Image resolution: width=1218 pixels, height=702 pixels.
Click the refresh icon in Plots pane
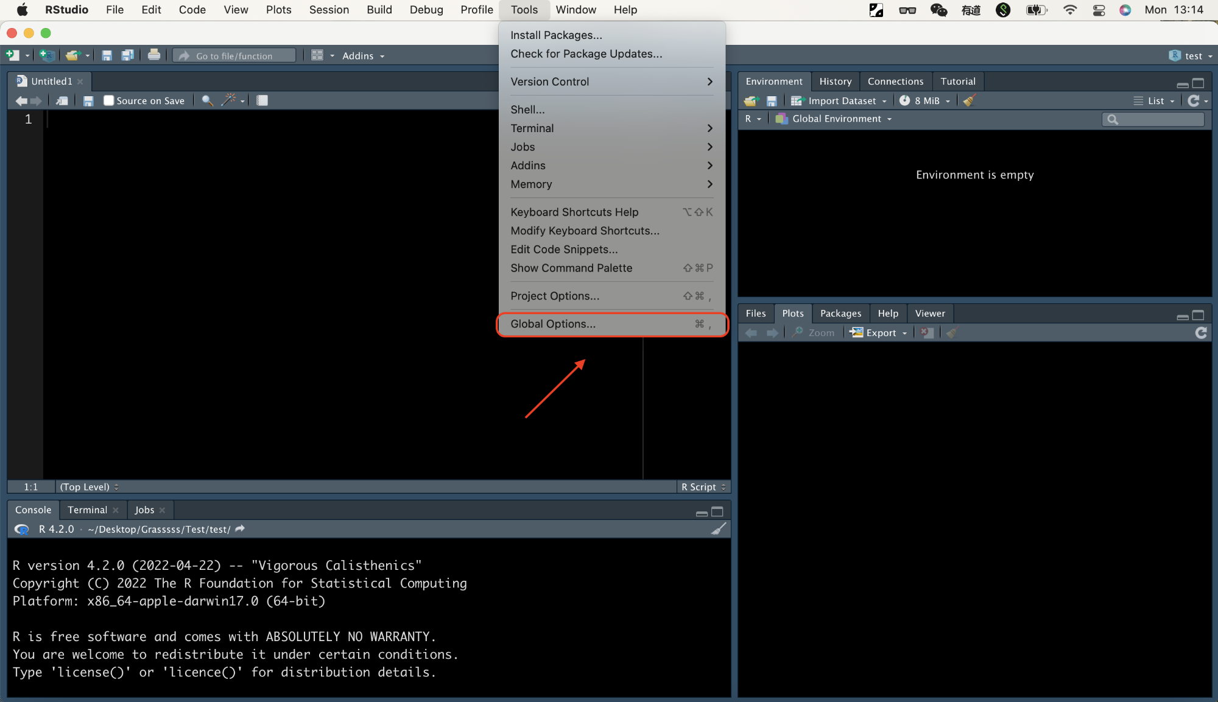(x=1201, y=332)
